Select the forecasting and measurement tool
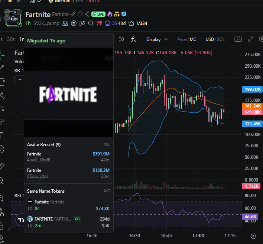 point(2,109)
